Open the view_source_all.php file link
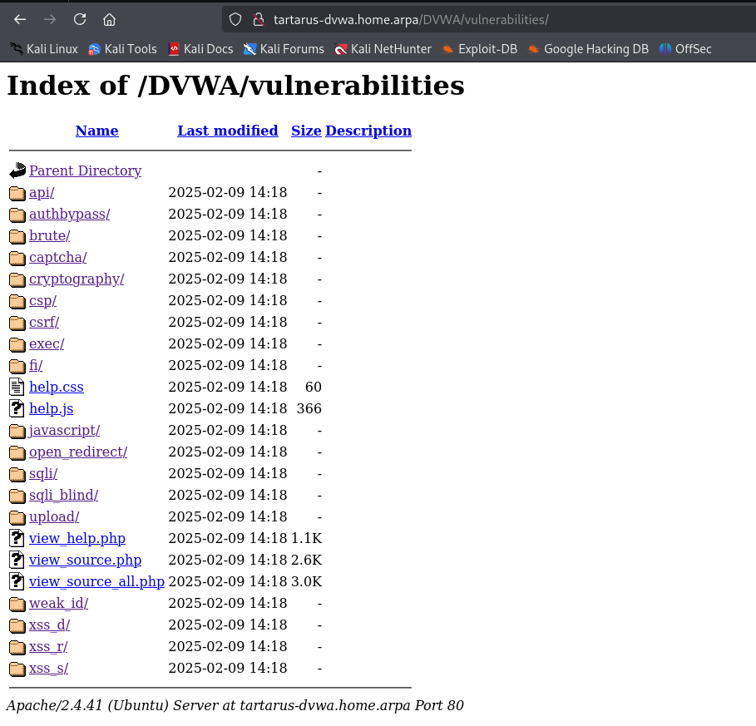This screenshot has height=726, width=756. [x=96, y=581]
